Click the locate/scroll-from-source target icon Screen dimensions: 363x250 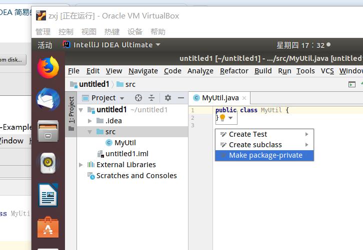pos(138,98)
